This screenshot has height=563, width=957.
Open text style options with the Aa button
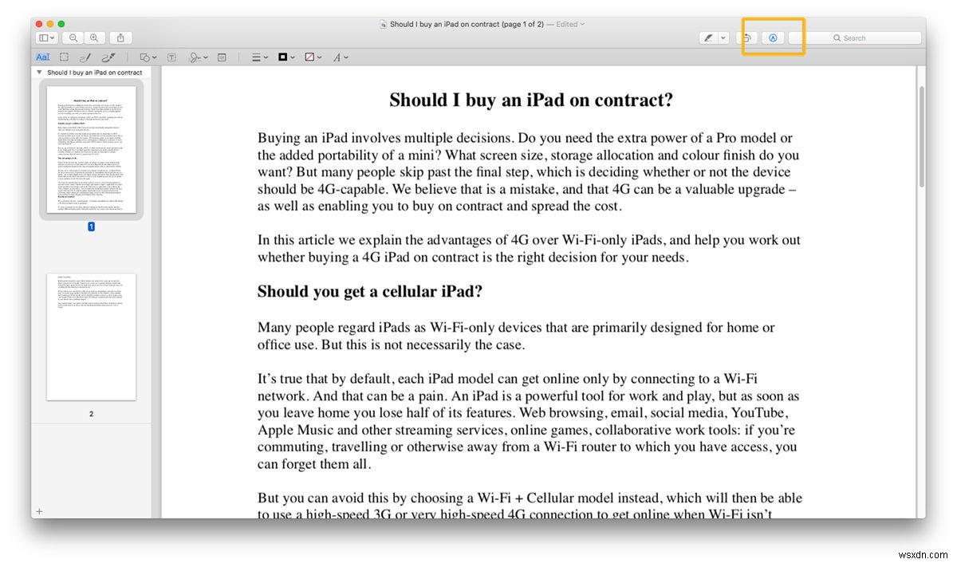pyautogui.click(x=43, y=57)
